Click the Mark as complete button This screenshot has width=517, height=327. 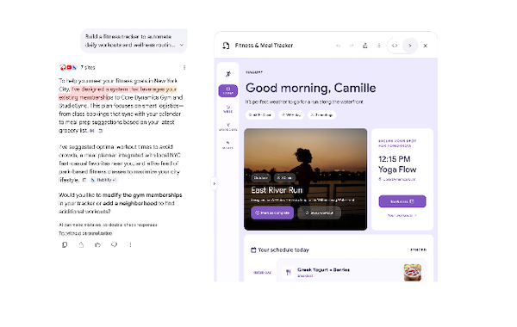click(x=272, y=213)
